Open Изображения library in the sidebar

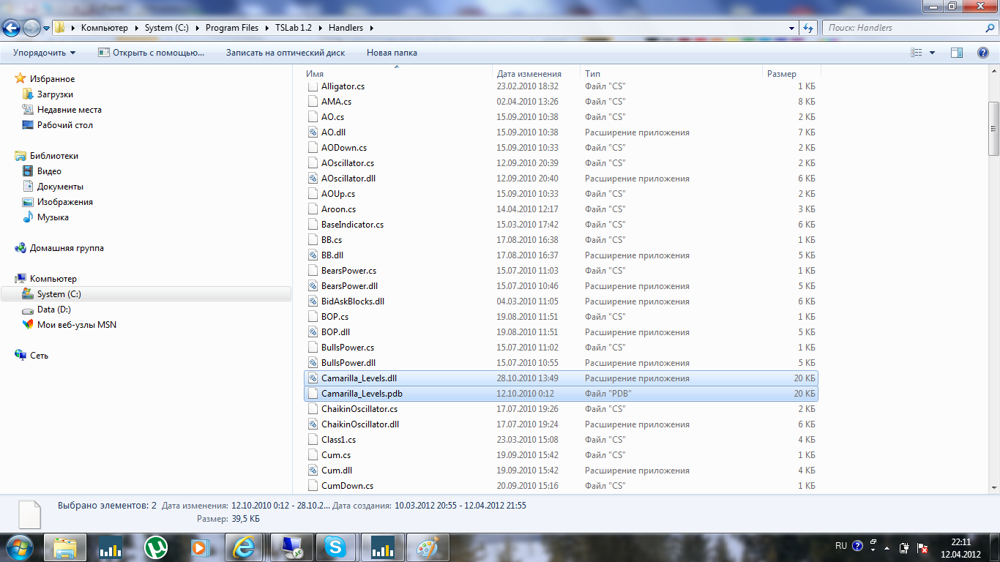tap(65, 202)
